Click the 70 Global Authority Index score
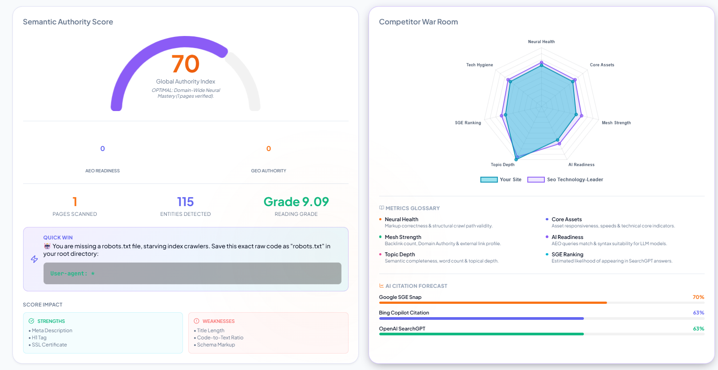Viewport: 718px width, 370px height. coord(186,64)
